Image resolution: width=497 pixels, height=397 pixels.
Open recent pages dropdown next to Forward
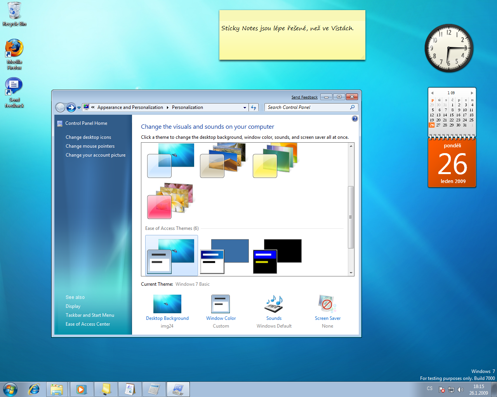(x=79, y=108)
